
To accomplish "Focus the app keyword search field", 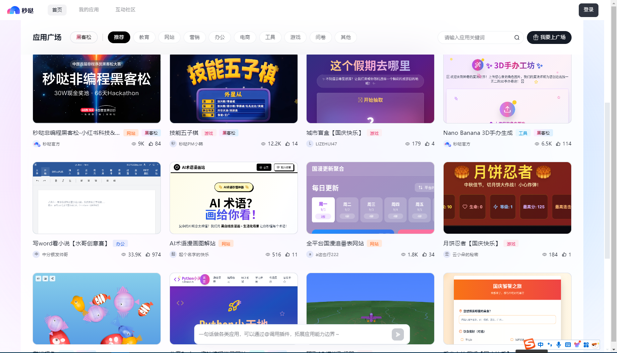I will (477, 37).
